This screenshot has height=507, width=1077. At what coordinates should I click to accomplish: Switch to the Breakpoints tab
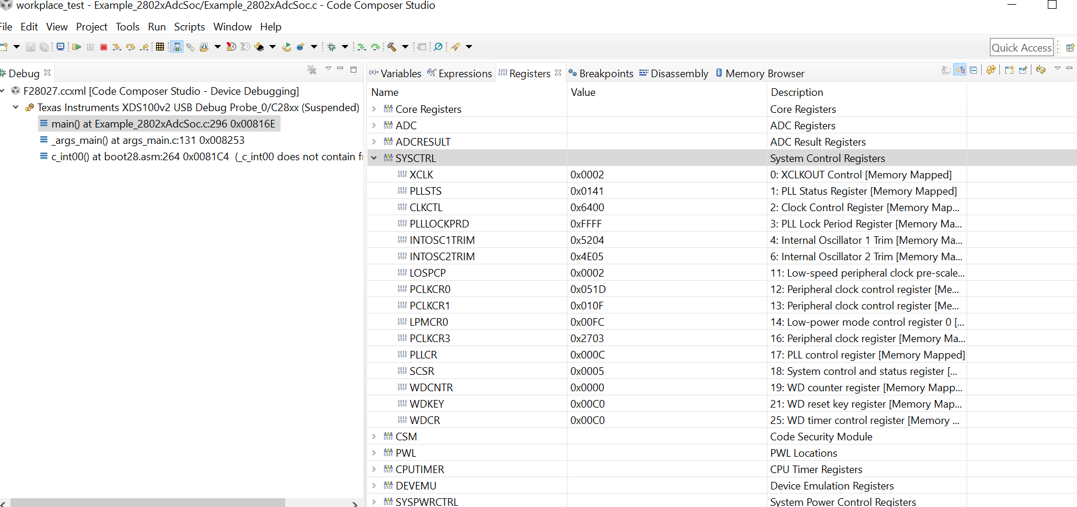601,73
